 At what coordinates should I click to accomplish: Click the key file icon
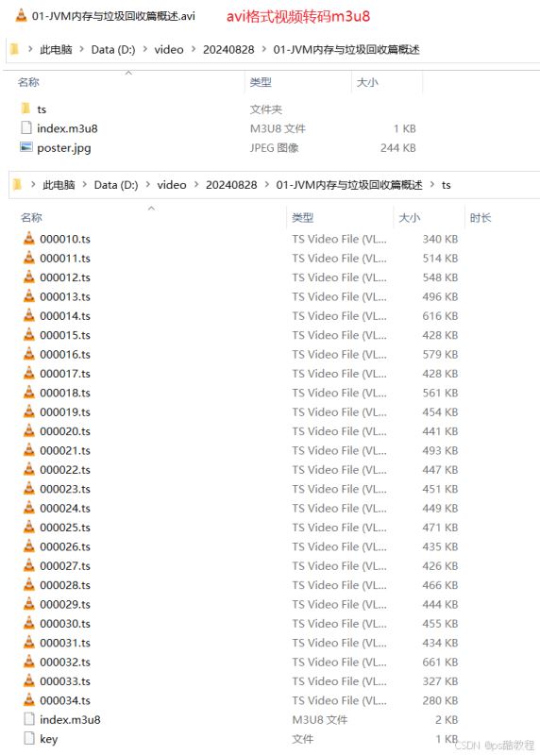click(29, 738)
